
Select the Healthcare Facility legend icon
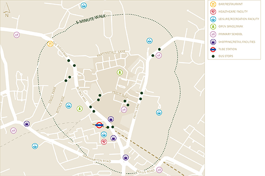point(213,12)
